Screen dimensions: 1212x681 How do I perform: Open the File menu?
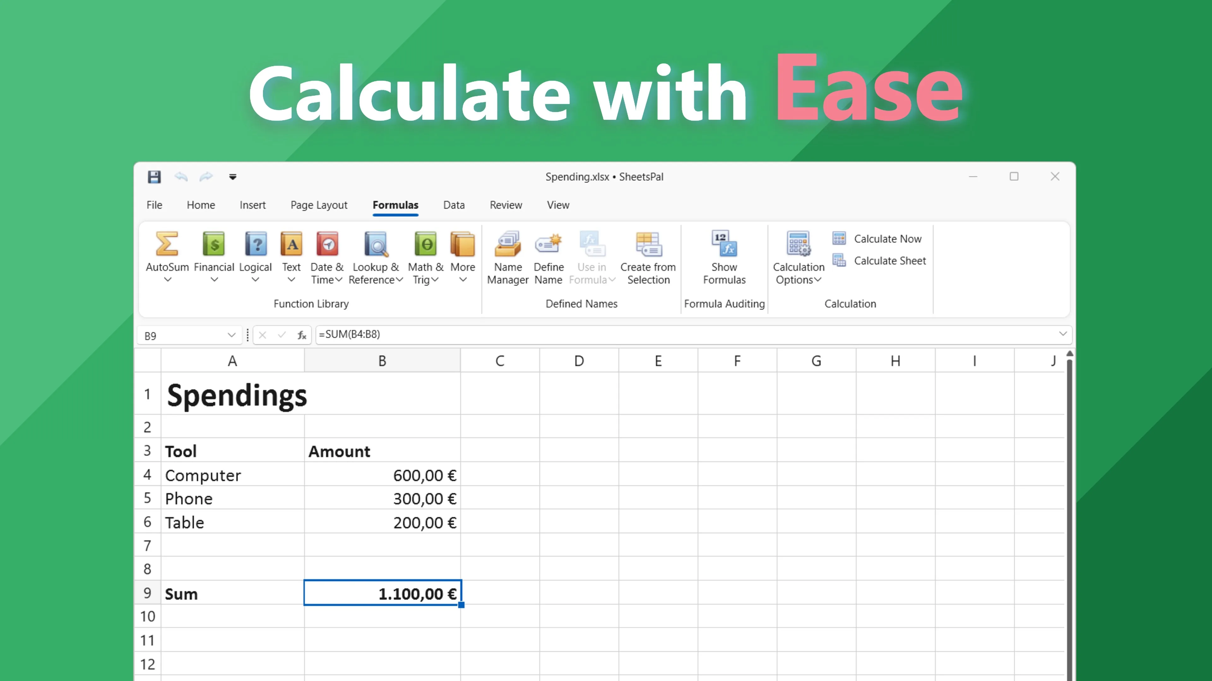click(x=154, y=205)
